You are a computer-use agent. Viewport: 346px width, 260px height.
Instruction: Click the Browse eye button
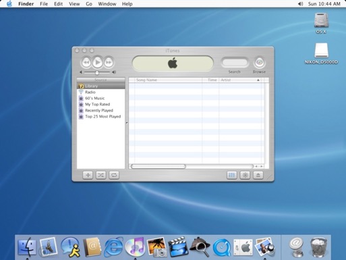259,62
